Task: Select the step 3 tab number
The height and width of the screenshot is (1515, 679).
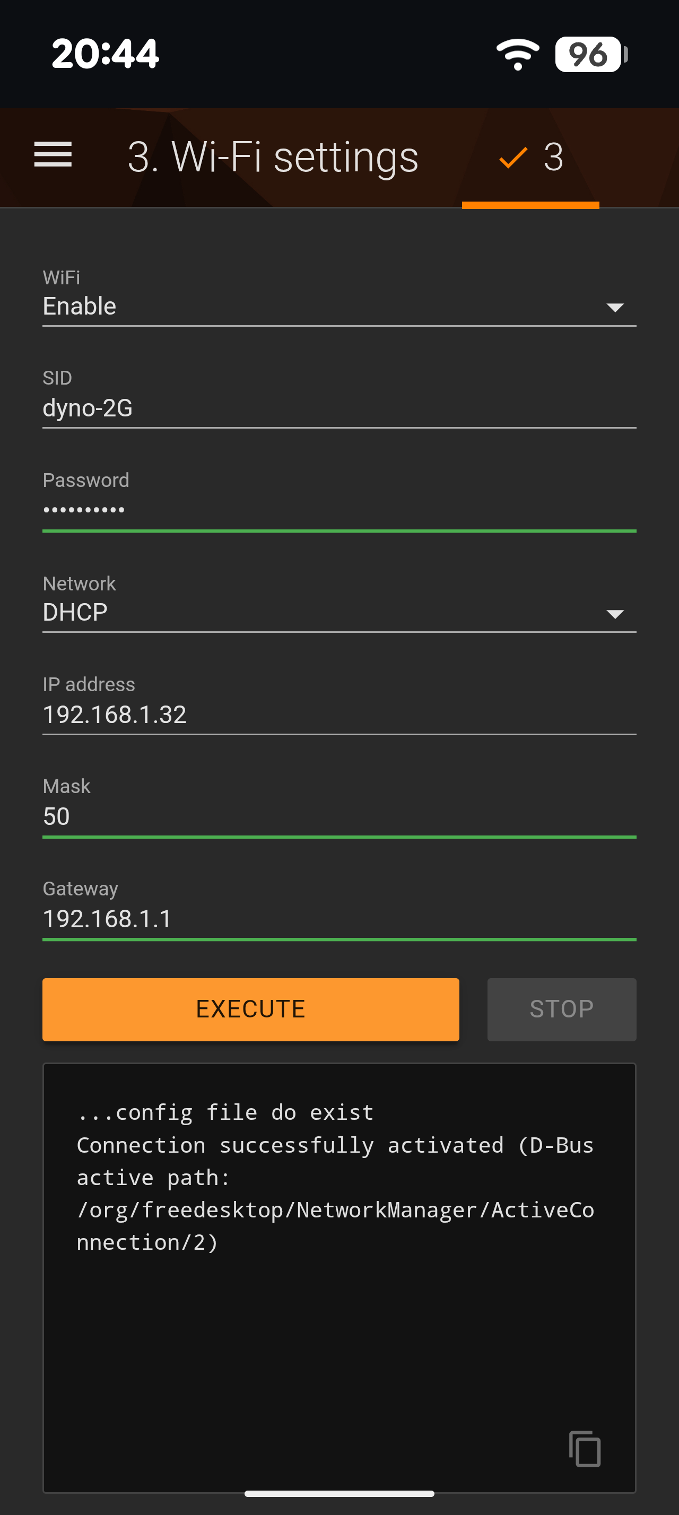Action: coord(553,157)
